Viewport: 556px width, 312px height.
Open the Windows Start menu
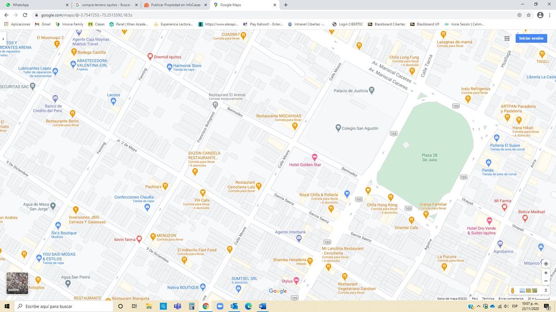click(7, 306)
